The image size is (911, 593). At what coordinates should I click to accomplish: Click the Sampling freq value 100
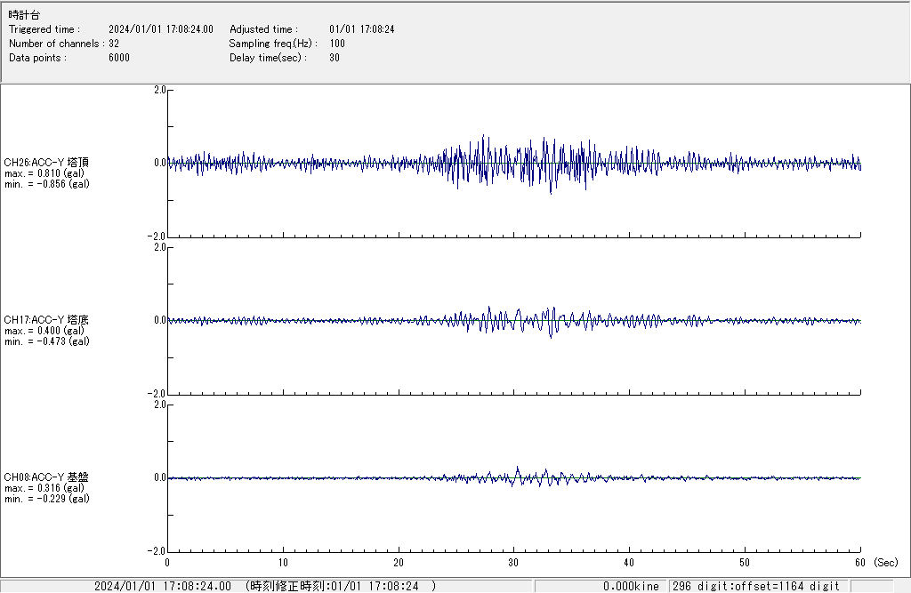click(337, 44)
